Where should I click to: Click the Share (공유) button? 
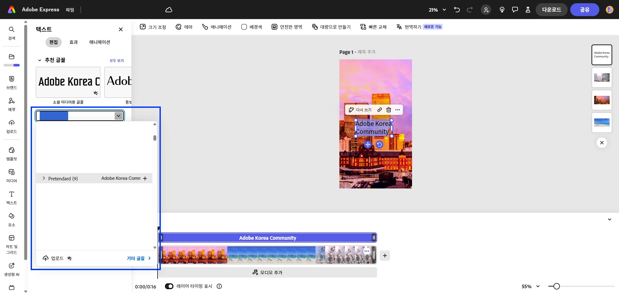point(585,10)
